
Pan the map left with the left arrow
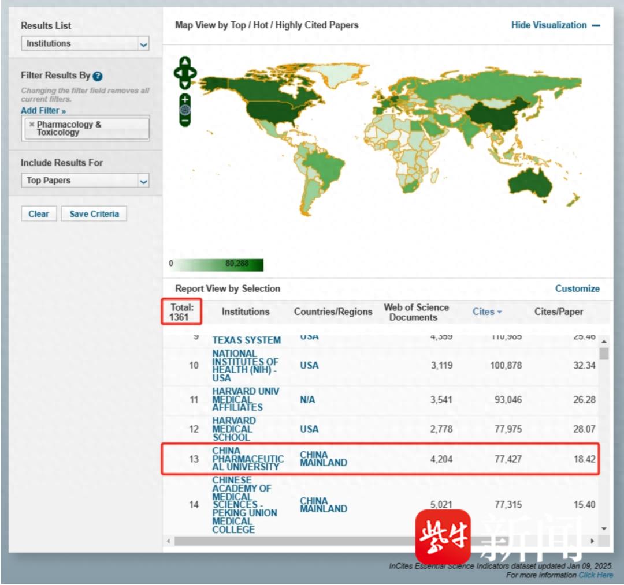pyautogui.click(x=178, y=73)
